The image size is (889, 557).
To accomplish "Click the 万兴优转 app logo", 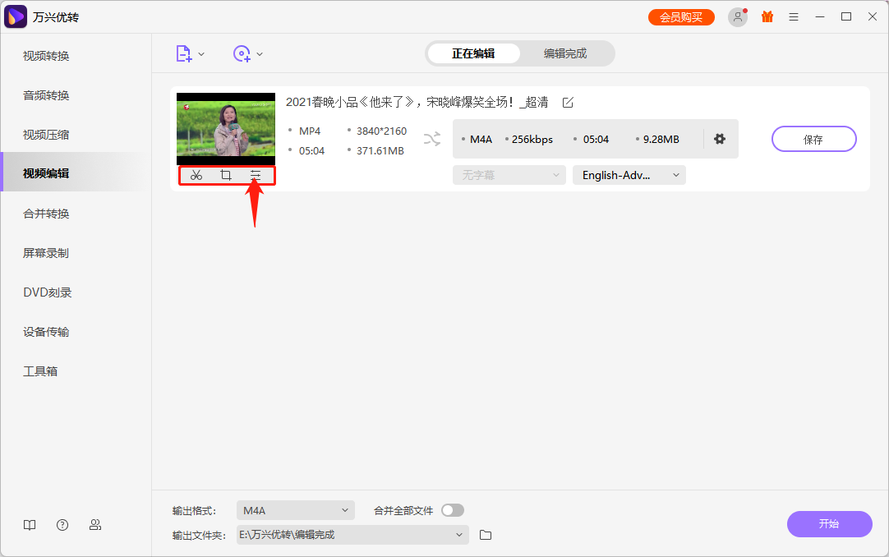I will pos(16,17).
